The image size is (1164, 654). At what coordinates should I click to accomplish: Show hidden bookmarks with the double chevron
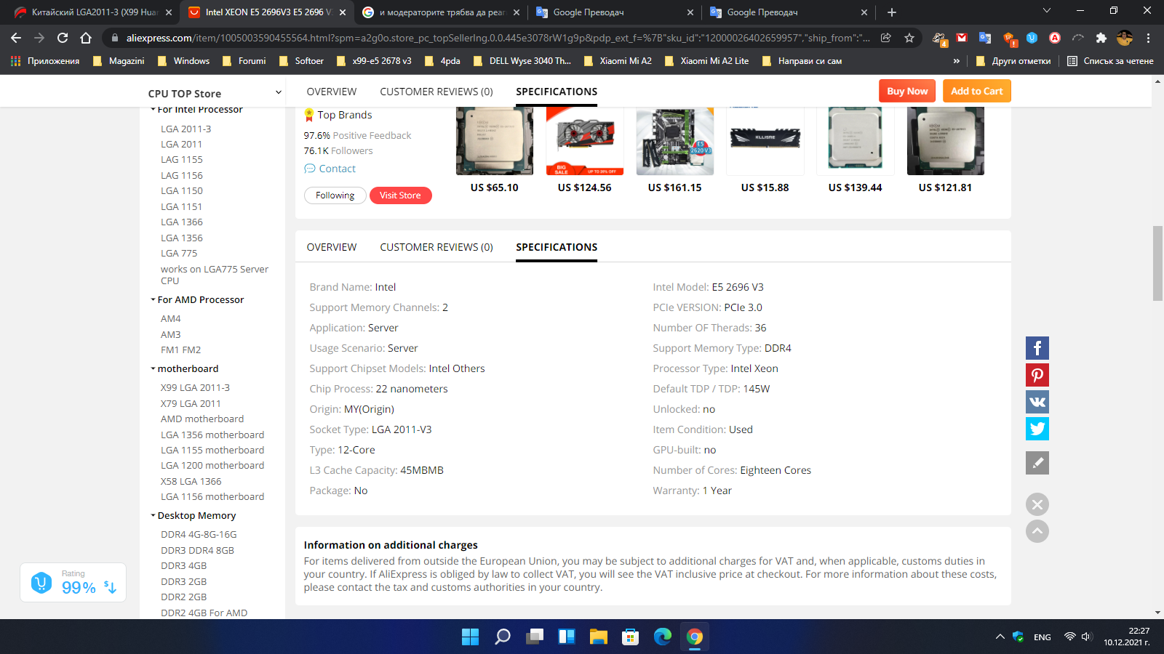click(956, 61)
